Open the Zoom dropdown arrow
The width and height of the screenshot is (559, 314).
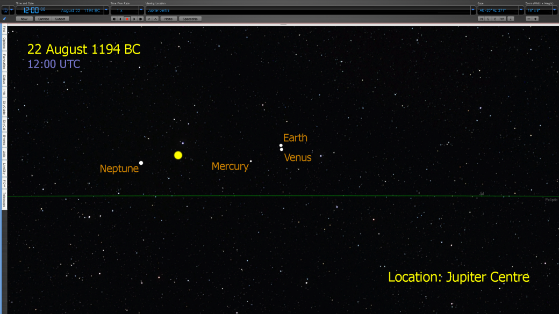point(555,10)
